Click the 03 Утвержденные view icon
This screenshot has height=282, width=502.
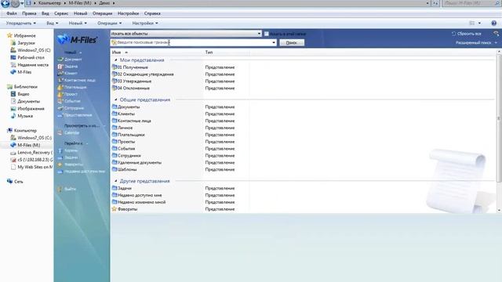[x=115, y=81]
